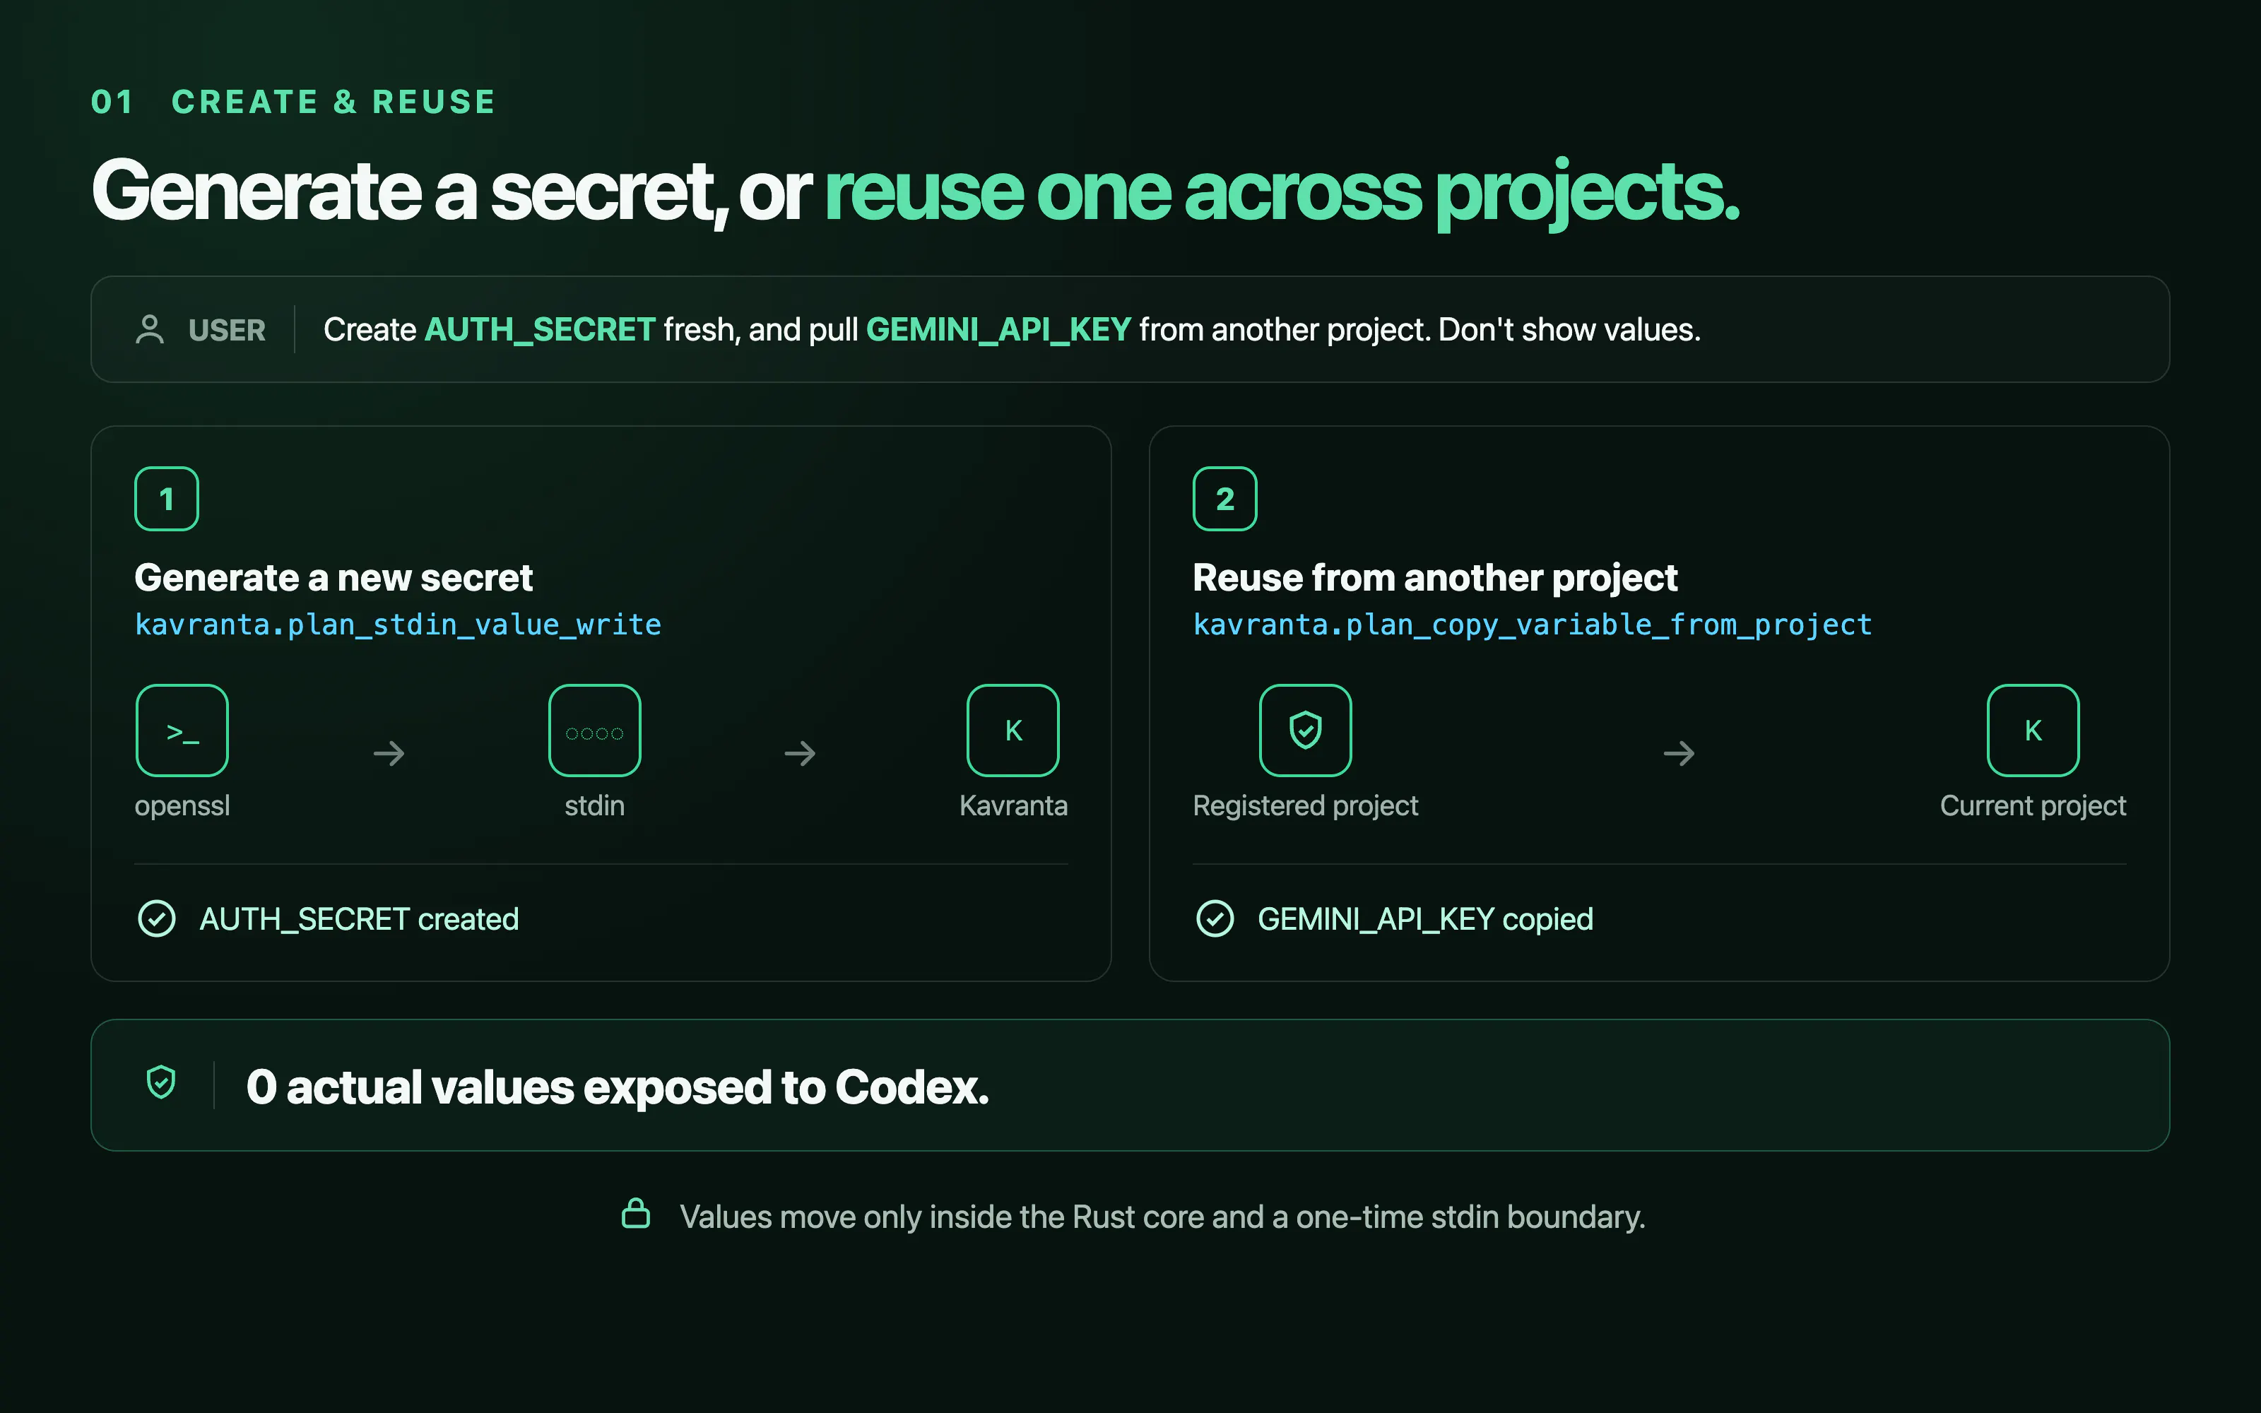Click the step 2 number badge

pos(1225,499)
